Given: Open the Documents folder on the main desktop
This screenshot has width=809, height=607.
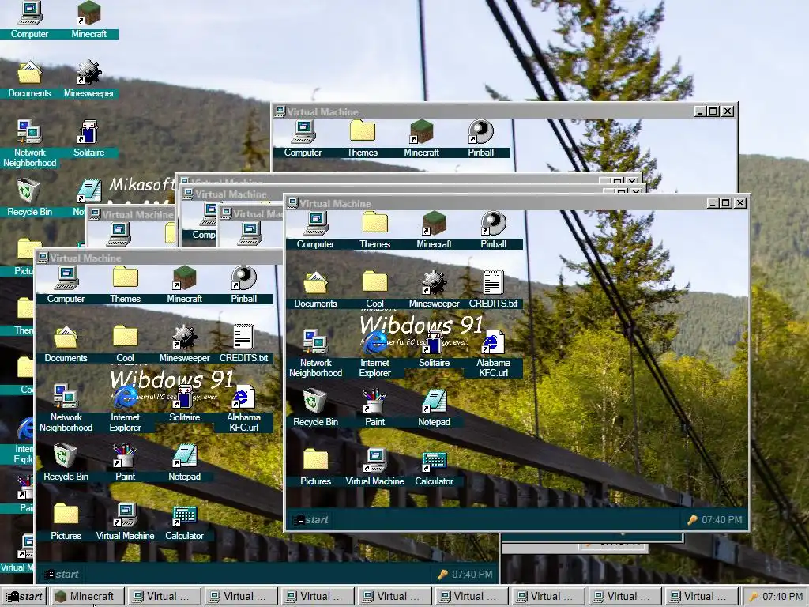Looking at the screenshot, I should [29, 80].
